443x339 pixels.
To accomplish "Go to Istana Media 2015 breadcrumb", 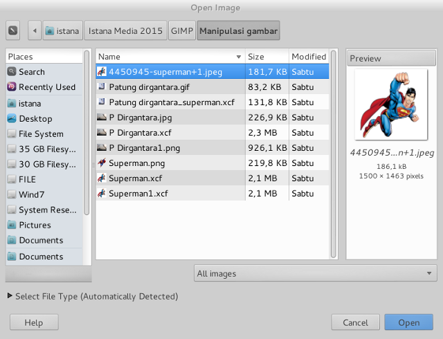I will 125,30.
